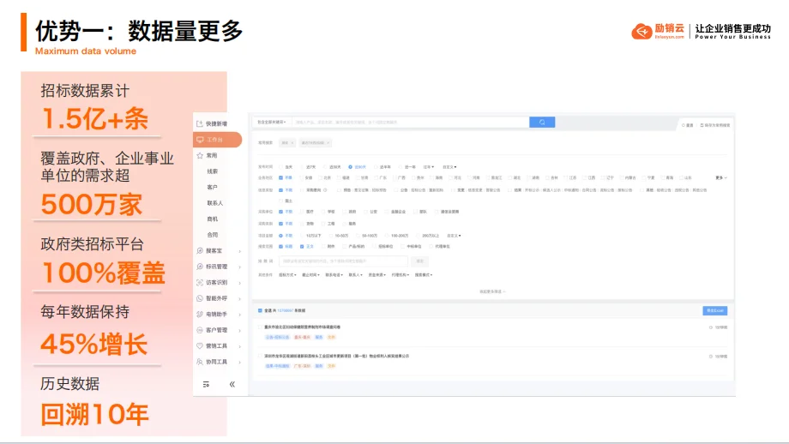
Task: Check the 北京 region checkbox
Action: [321, 177]
